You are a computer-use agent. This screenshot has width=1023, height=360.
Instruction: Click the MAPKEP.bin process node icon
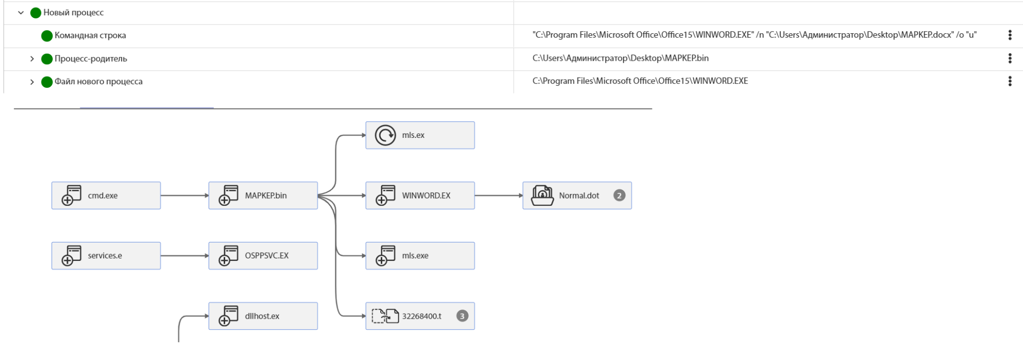(x=228, y=196)
